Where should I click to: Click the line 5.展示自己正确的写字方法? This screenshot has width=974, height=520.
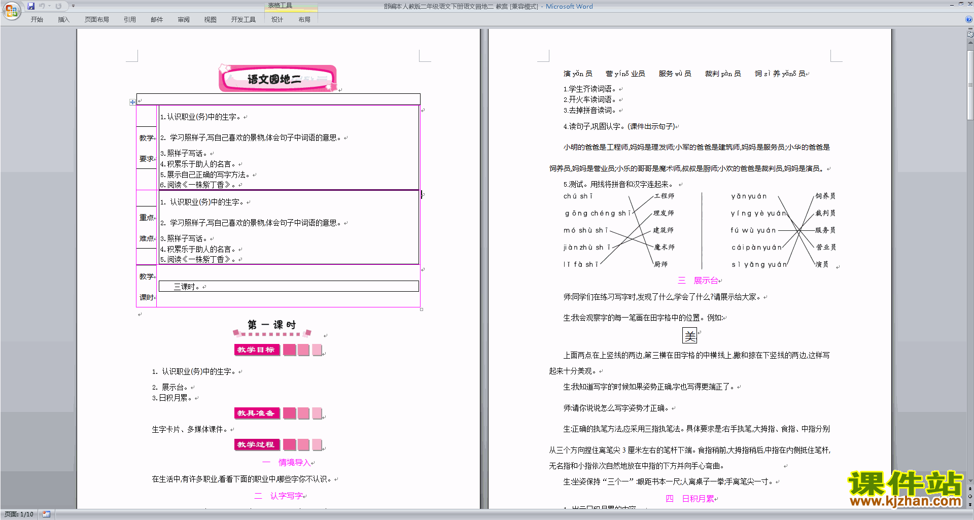pyautogui.click(x=205, y=175)
